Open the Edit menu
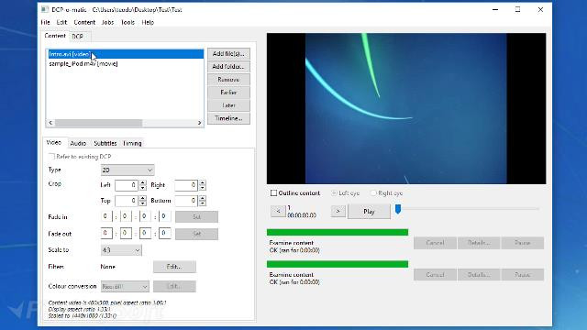Viewport: 587px width, 330px height. click(x=61, y=22)
